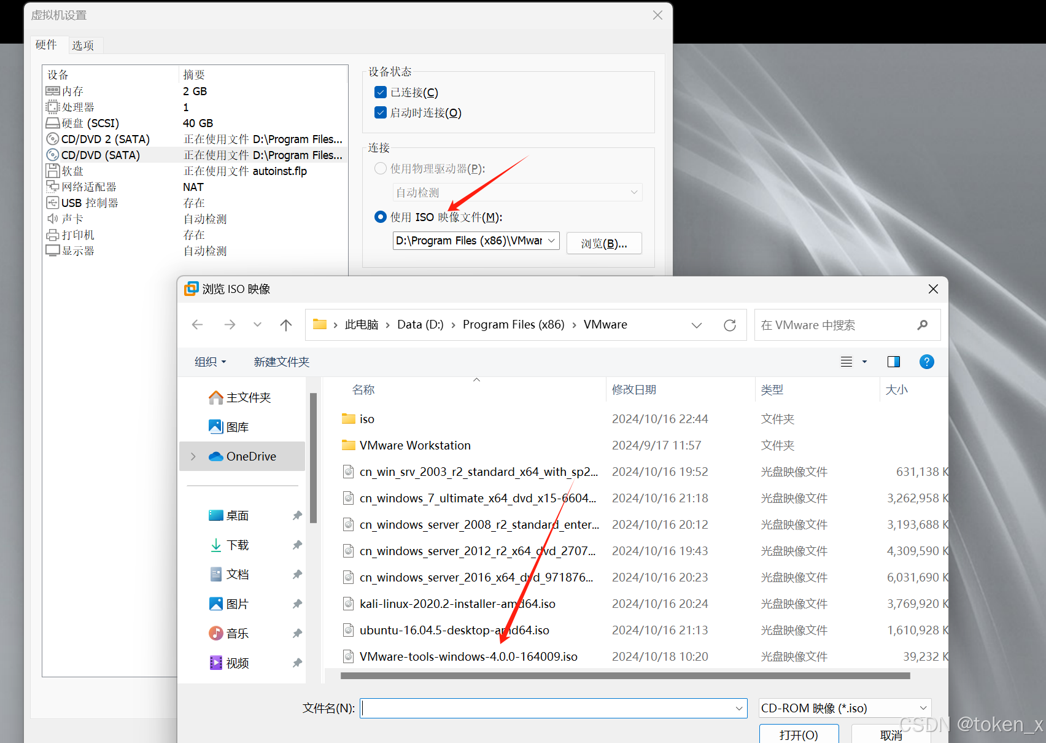Expand the address bar path dropdown
Image resolution: width=1046 pixels, height=743 pixels.
pyautogui.click(x=697, y=325)
